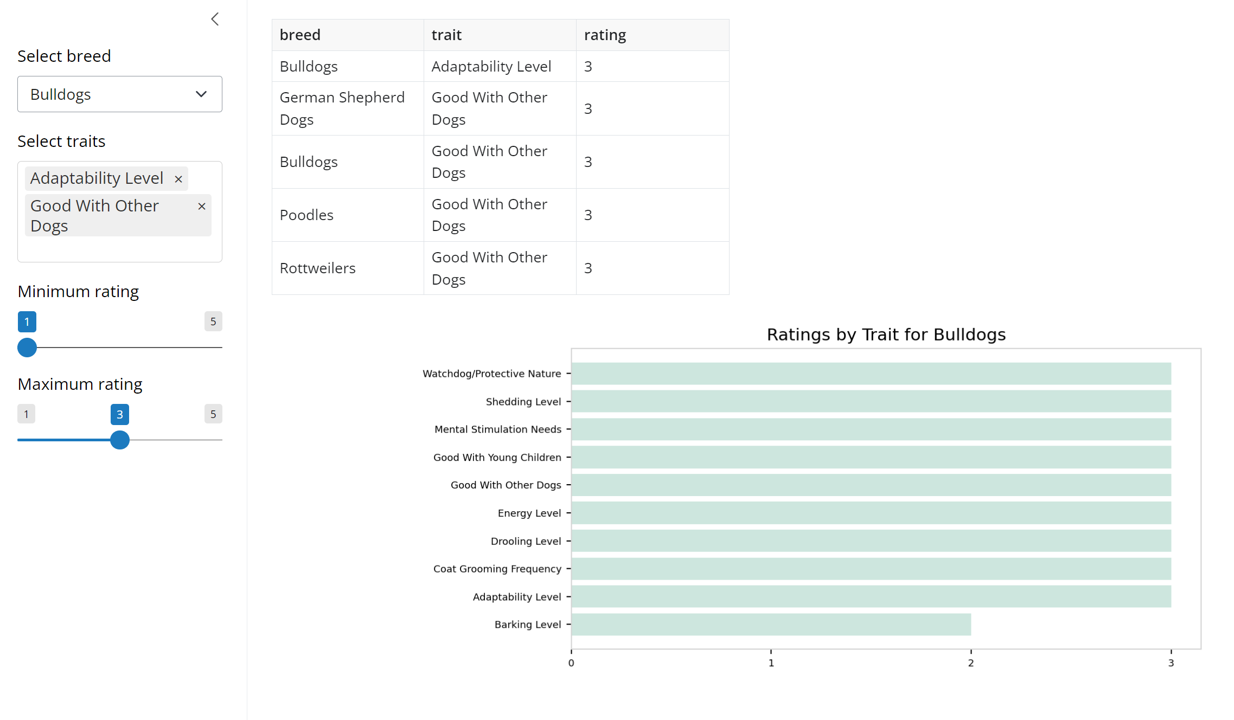Click the Barking Level bar in the chart

coord(770,624)
